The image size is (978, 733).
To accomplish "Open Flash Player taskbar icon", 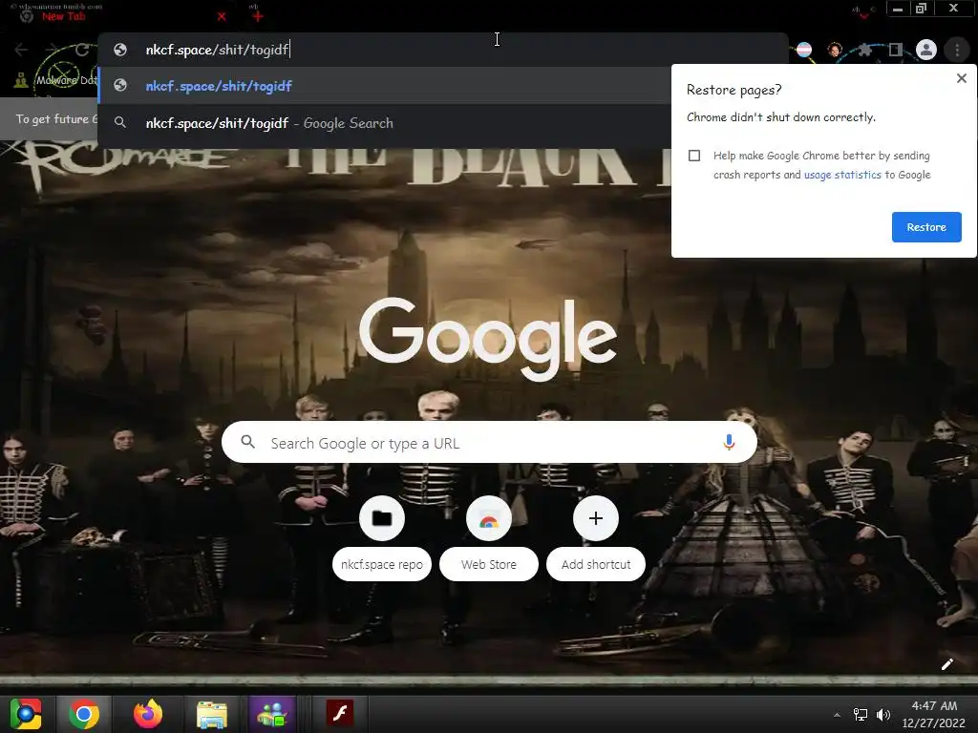I will point(340,713).
